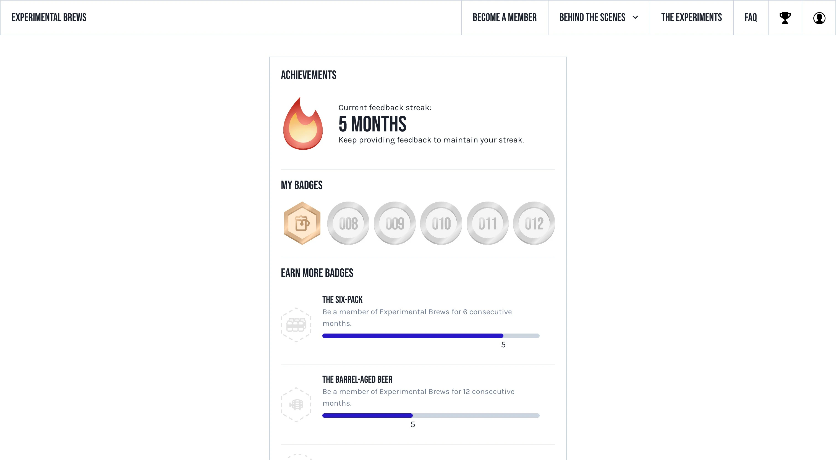
Task: Click the Barrel-Aged Beer progress bar
Action: (431, 415)
